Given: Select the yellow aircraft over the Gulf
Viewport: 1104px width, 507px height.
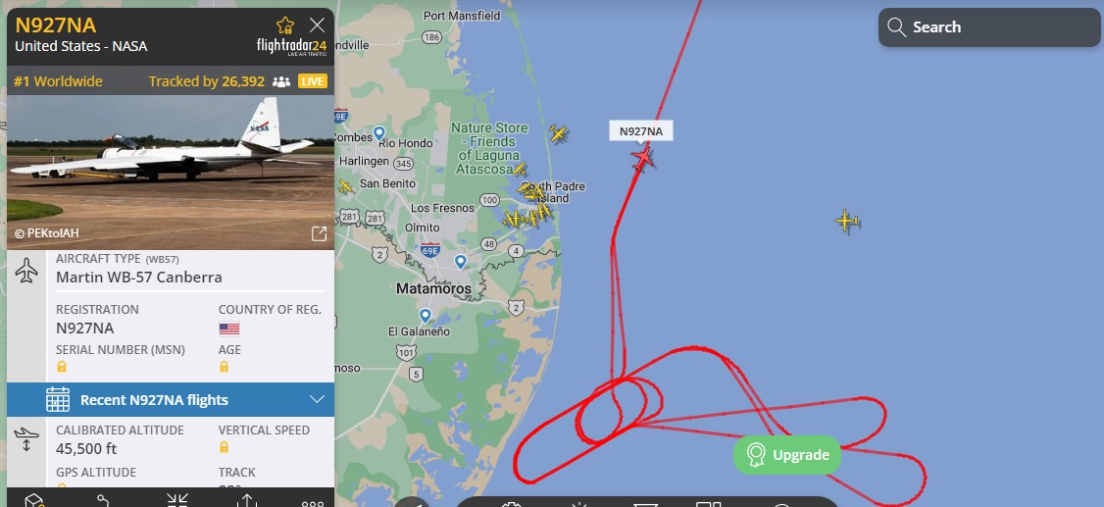Looking at the screenshot, I should [x=847, y=221].
